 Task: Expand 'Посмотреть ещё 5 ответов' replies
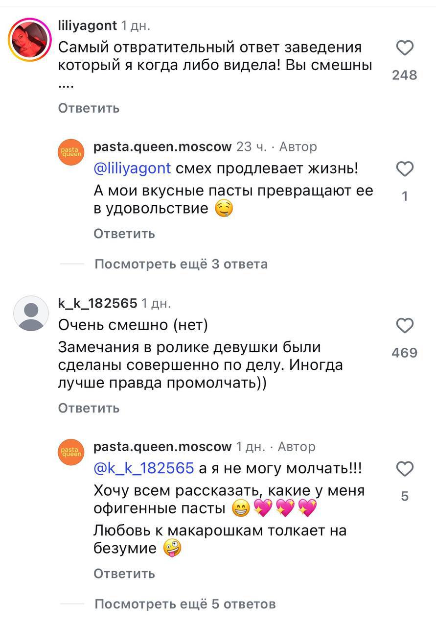[185, 604]
